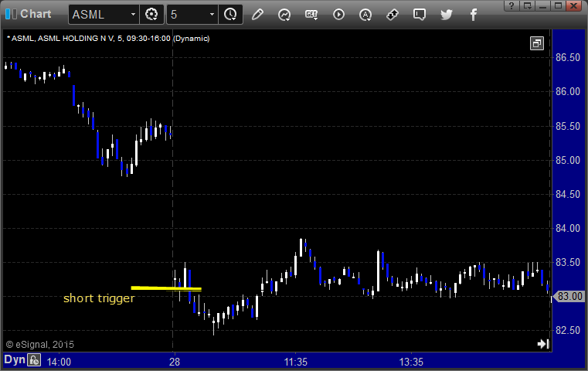This screenshot has height=371, width=588.
Task: Open the symbol dropdown showing ASML
Action: pos(104,15)
